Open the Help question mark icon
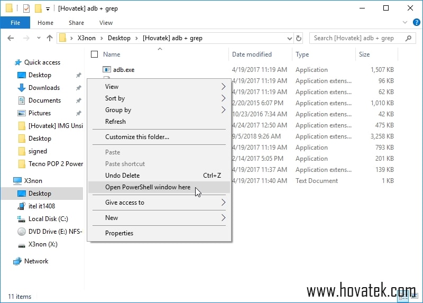Image resolution: width=423 pixels, height=303 pixels. click(416, 22)
